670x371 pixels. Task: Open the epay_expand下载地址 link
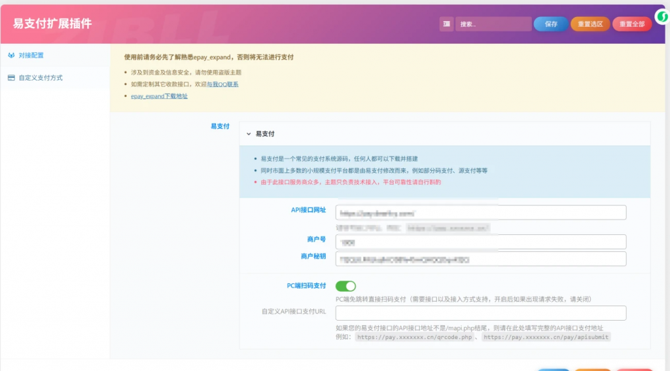coord(159,96)
